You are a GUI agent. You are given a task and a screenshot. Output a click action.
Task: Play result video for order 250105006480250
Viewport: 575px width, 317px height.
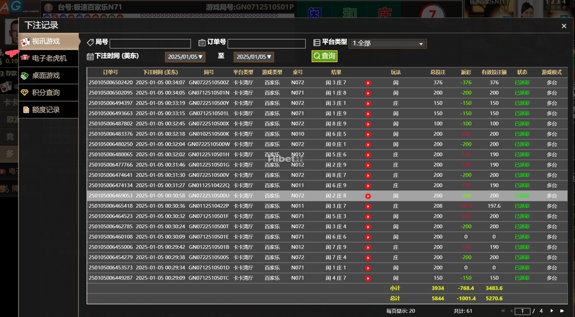pyautogui.click(x=368, y=145)
